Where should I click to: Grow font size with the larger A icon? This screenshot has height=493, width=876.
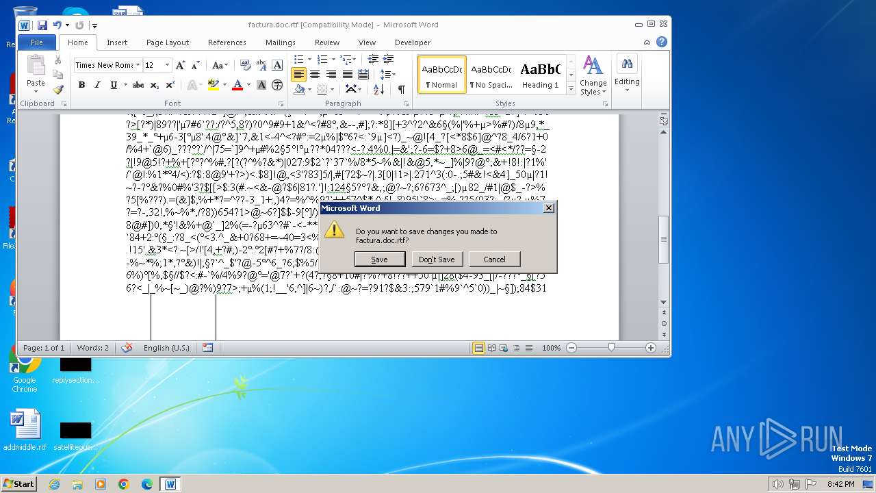[x=181, y=65]
